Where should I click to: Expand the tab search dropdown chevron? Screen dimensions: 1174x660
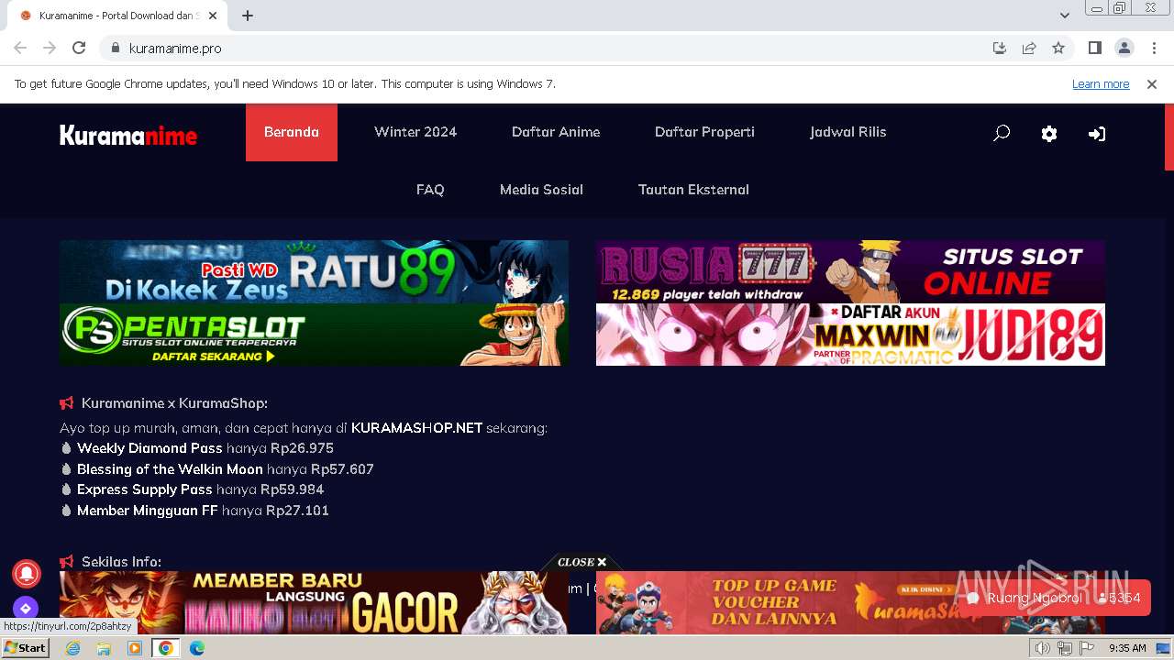pos(1065,16)
